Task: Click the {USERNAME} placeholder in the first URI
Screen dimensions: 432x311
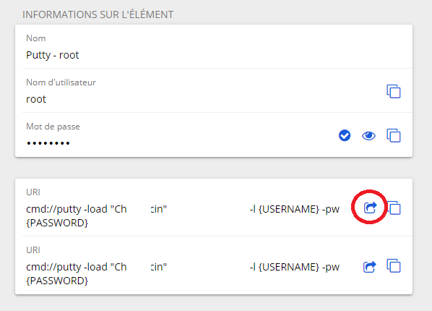Action: [289, 209]
